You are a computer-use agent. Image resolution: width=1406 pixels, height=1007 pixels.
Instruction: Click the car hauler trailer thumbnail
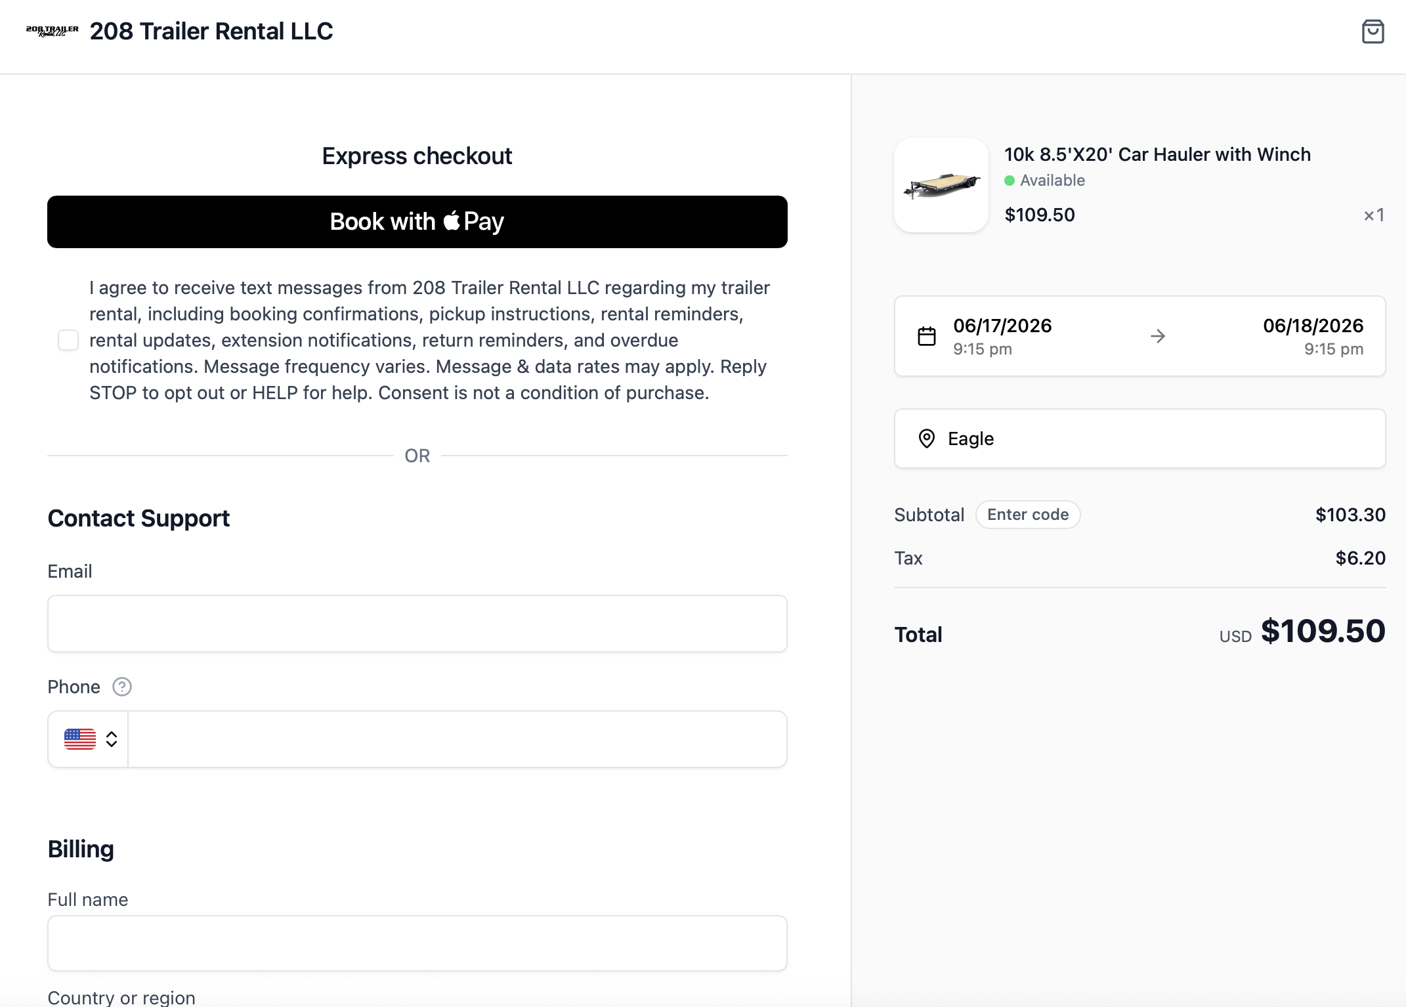coord(941,185)
